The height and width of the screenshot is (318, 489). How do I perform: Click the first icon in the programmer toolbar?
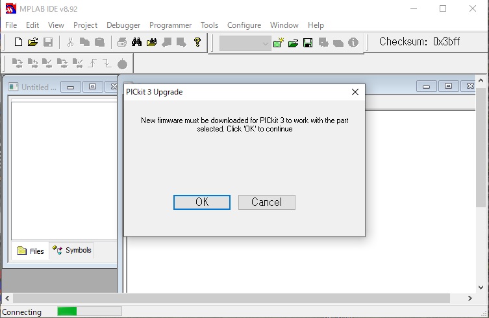(18, 63)
